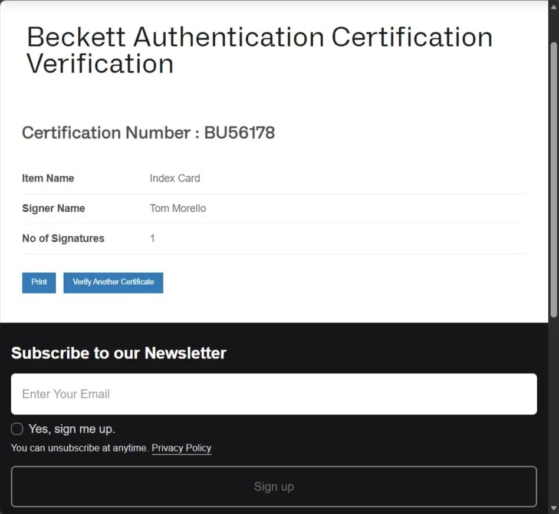Open the Privacy Policy link
Viewport: 559px width, 514px height.
pyautogui.click(x=182, y=448)
